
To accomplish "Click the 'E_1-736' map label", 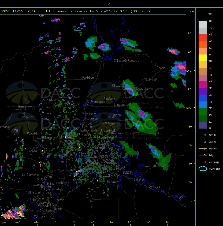I will tap(151, 79).
